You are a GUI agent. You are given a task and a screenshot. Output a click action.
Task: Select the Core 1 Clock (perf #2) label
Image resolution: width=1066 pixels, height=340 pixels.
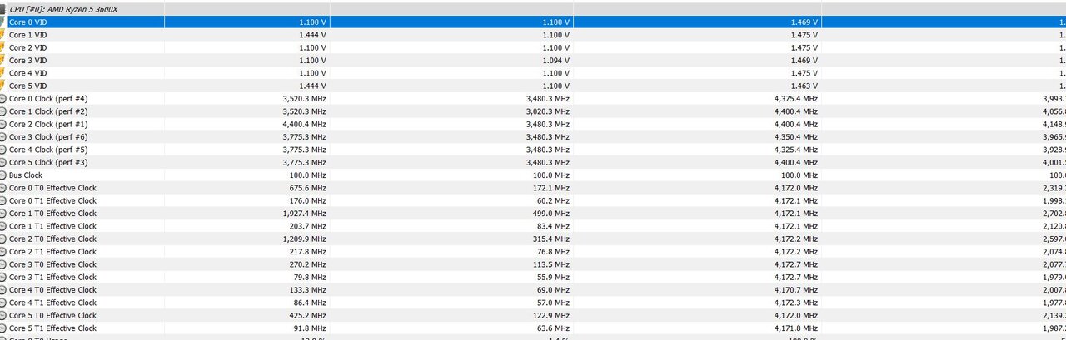click(48, 111)
